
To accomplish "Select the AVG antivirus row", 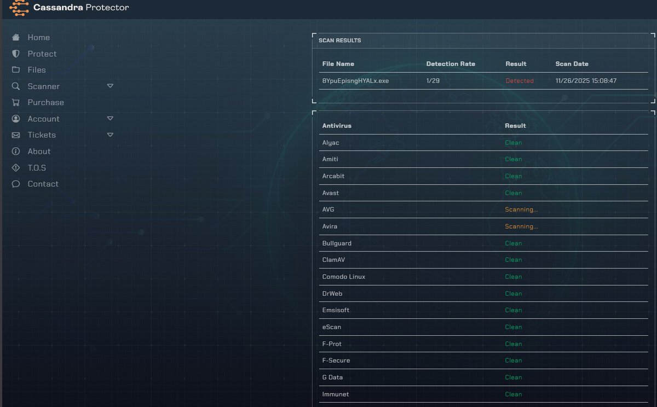I will pyautogui.click(x=483, y=210).
